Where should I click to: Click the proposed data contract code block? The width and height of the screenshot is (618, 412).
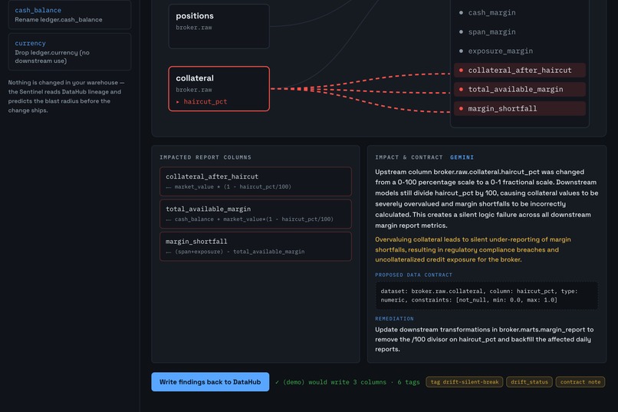[486, 295]
